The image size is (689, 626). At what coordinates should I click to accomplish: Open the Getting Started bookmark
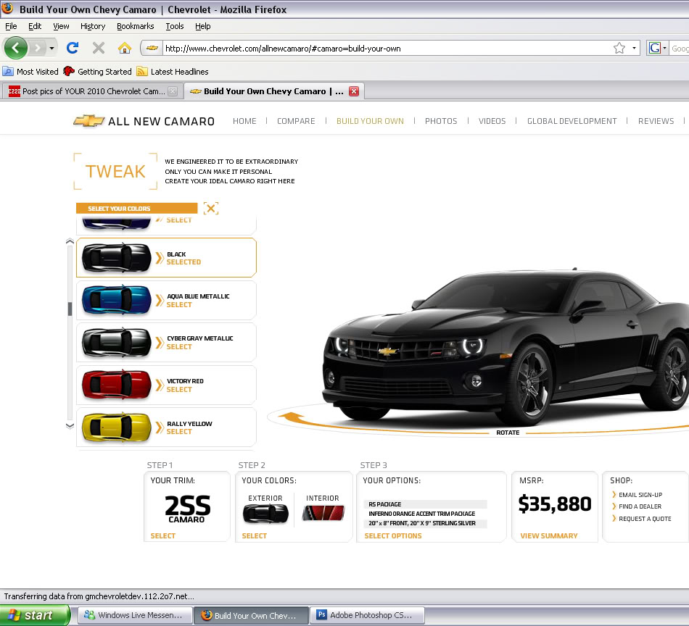(x=97, y=72)
